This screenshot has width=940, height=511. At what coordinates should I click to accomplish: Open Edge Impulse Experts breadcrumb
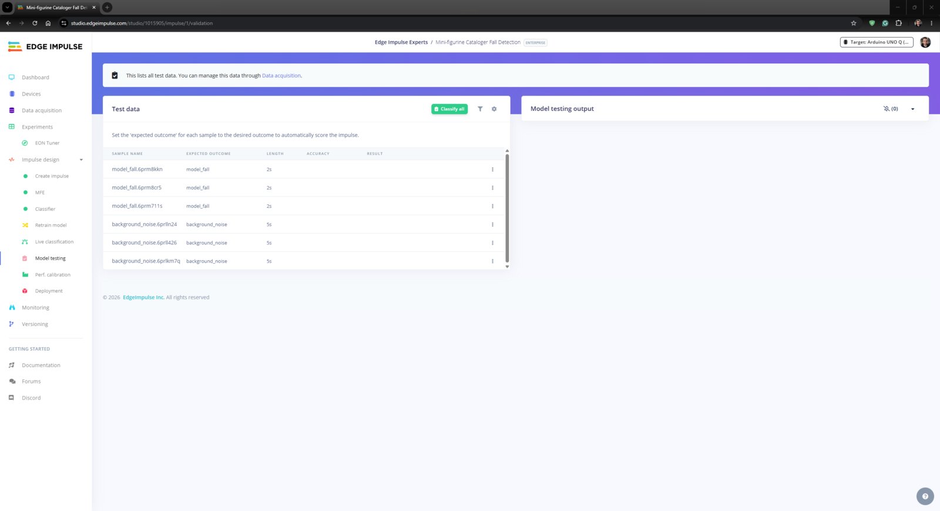pos(401,42)
